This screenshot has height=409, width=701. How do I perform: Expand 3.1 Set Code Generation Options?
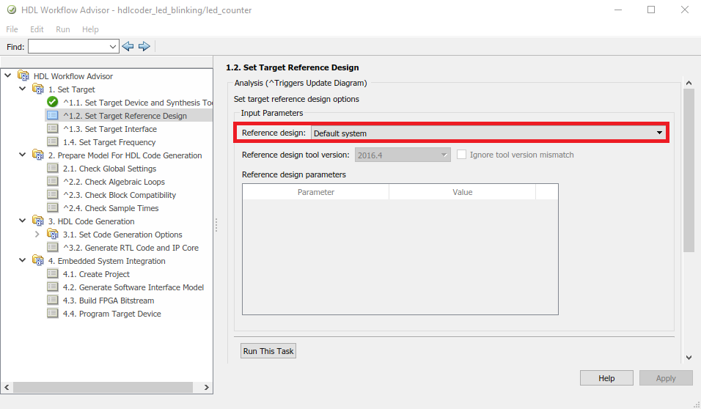tap(37, 235)
